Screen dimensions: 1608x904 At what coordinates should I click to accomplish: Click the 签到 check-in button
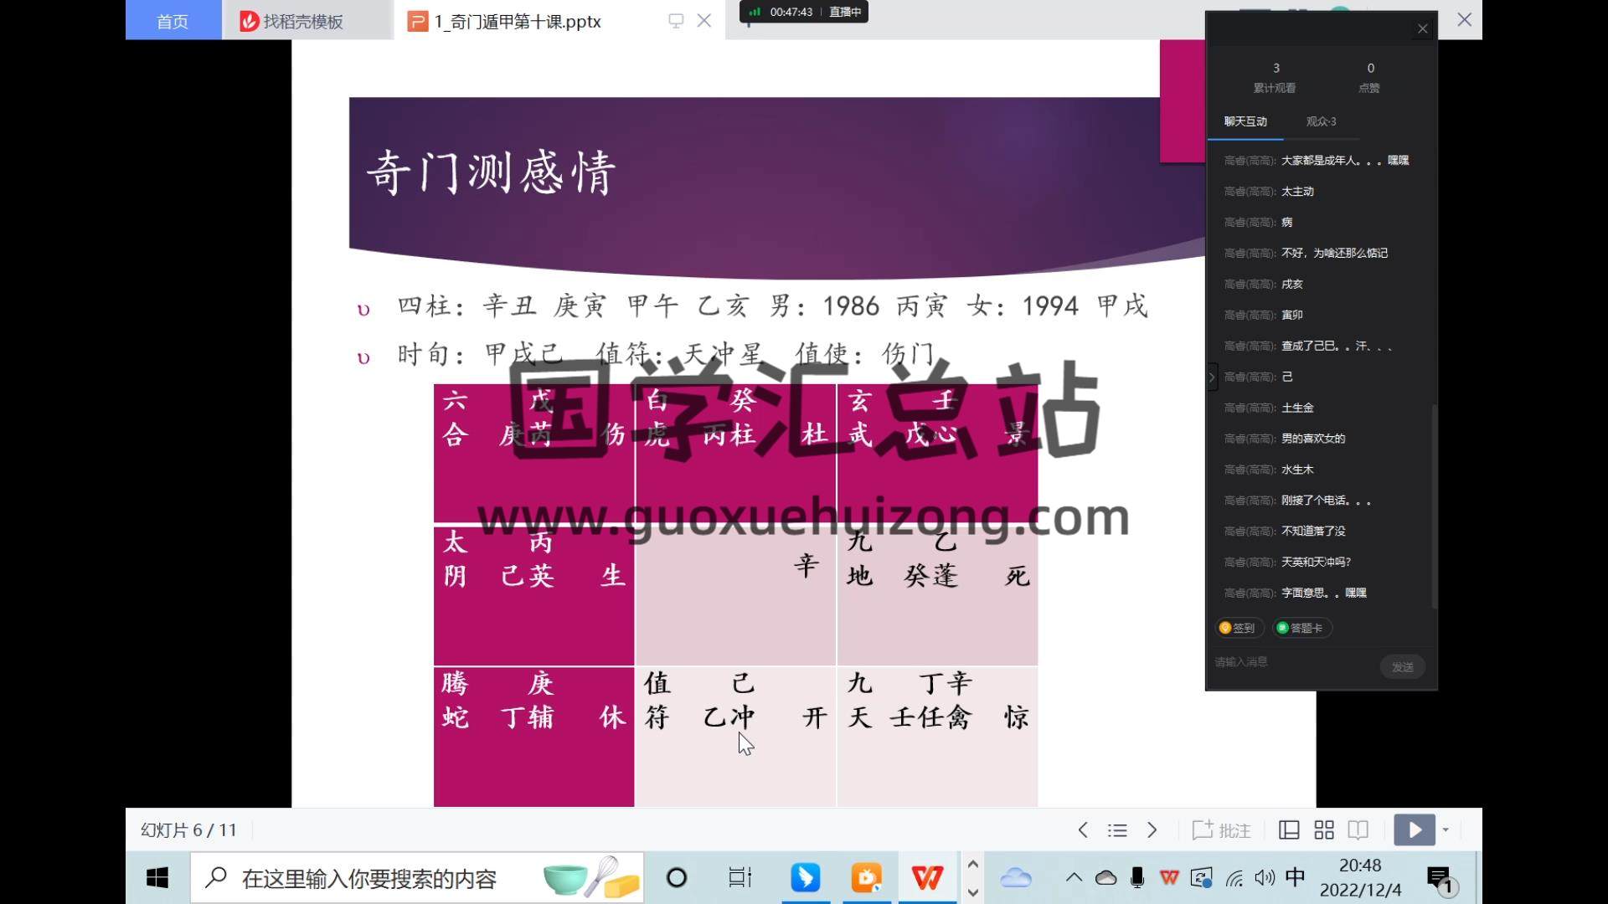tap(1238, 628)
